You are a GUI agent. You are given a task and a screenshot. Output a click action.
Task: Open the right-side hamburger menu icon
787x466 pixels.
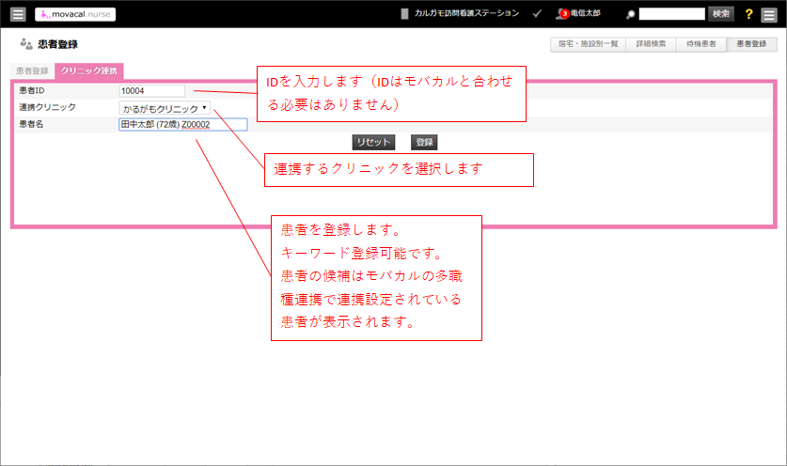point(769,14)
